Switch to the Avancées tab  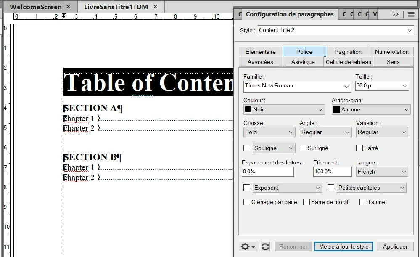[x=260, y=62]
